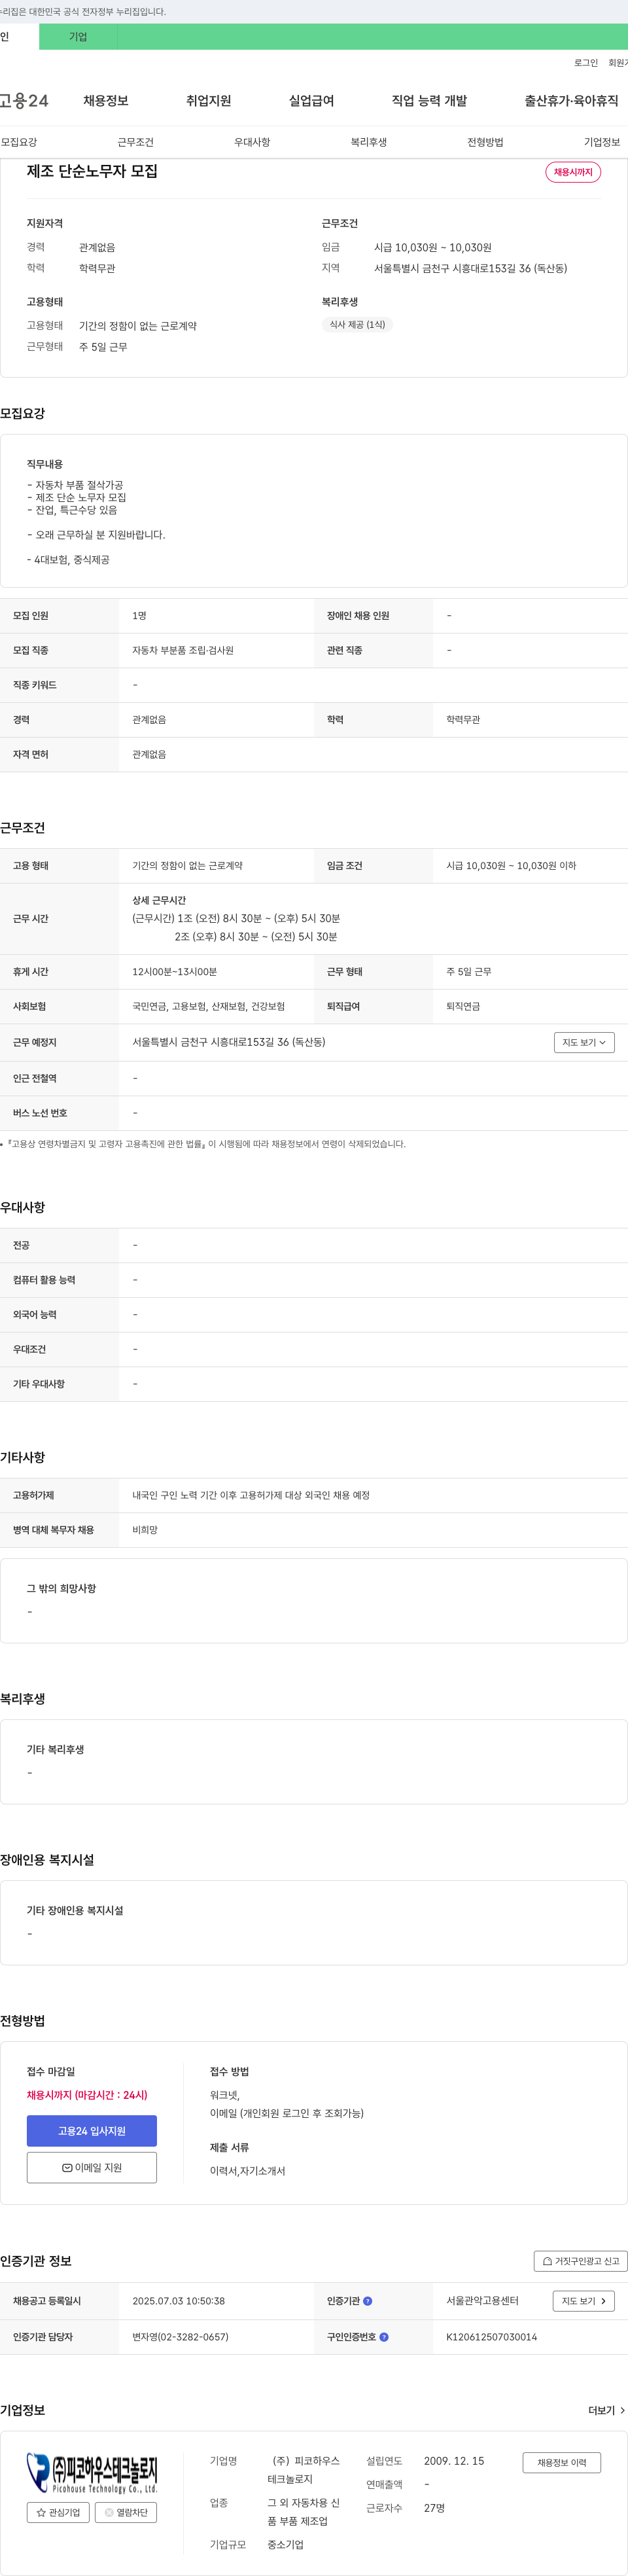Viewport: 628px width, 2576px height.
Task: Click the siren icon on 거짓구인광고 신고
Action: (547, 2261)
